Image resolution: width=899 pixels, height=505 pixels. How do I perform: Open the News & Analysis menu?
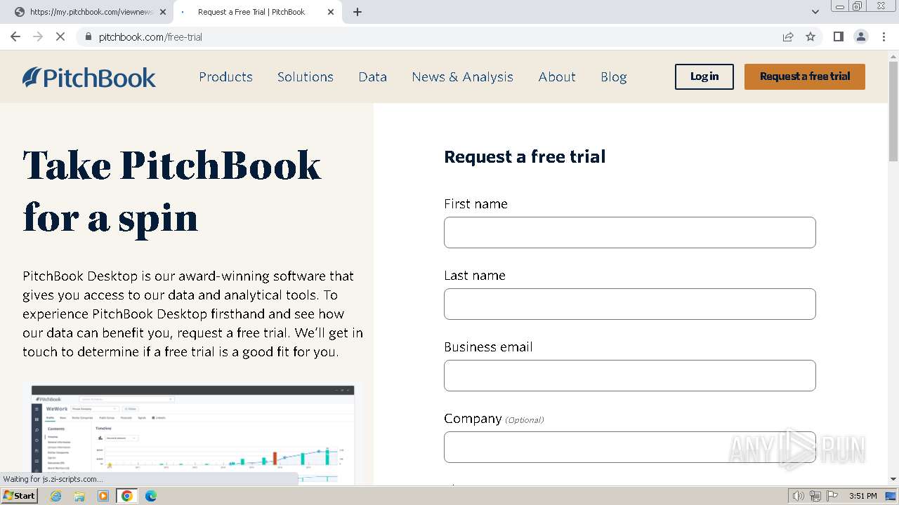coord(463,77)
